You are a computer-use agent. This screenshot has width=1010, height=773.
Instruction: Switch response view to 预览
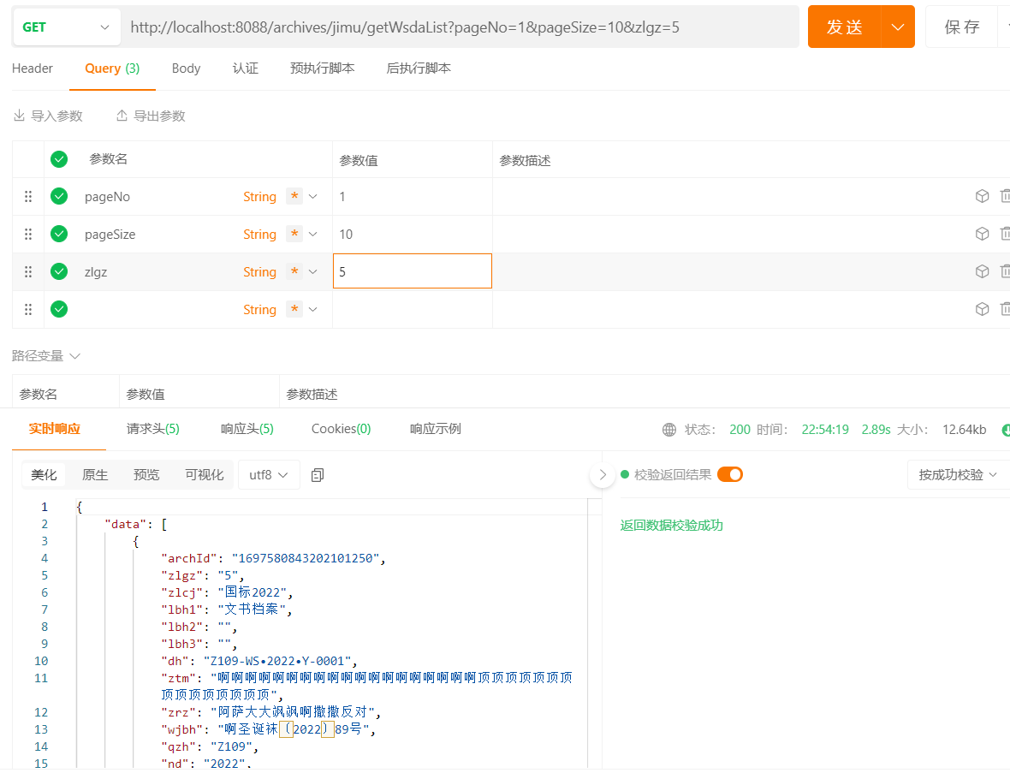(x=146, y=475)
